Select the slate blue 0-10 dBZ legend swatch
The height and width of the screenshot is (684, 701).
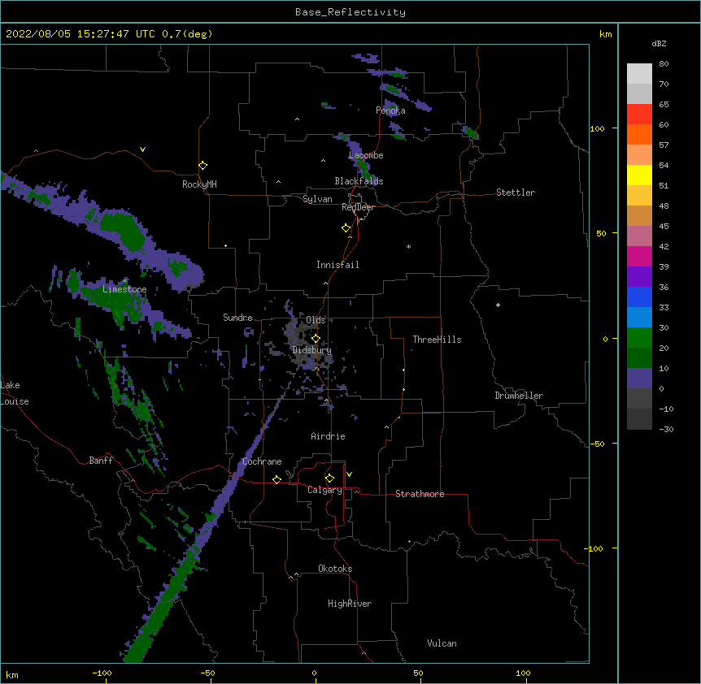click(639, 379)
